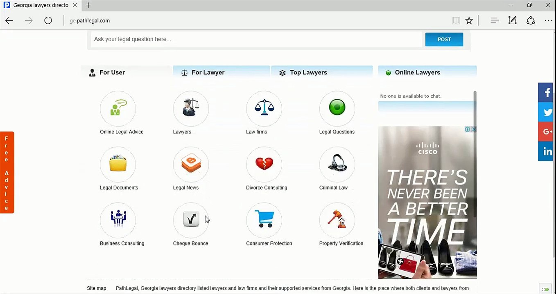
Task: Go back to the previous page
Action: [9, 20]
